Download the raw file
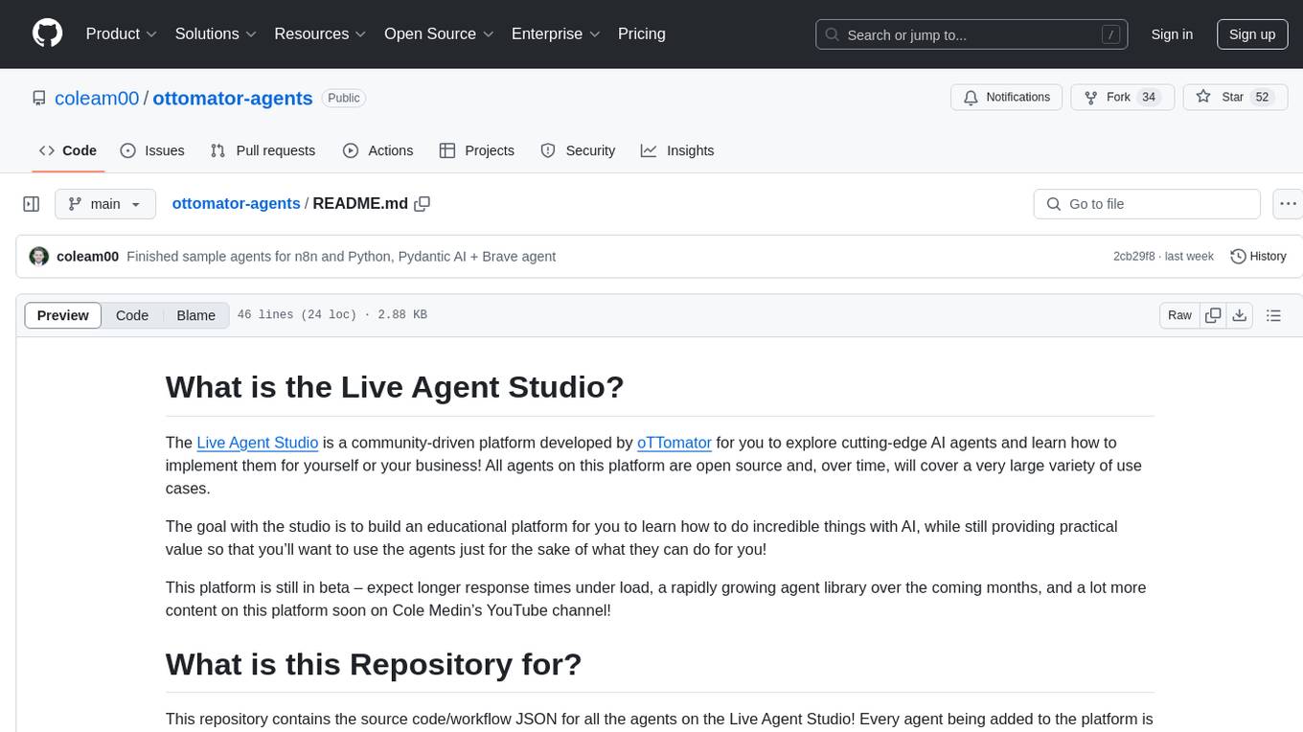1303x732 pixels. 1239,315
